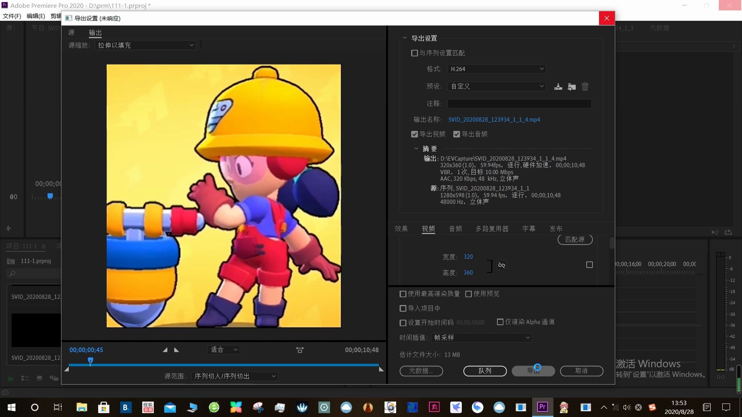Enable match sequence settings checkbox
The width and height of the screenshot is (742, 417).
415,53
